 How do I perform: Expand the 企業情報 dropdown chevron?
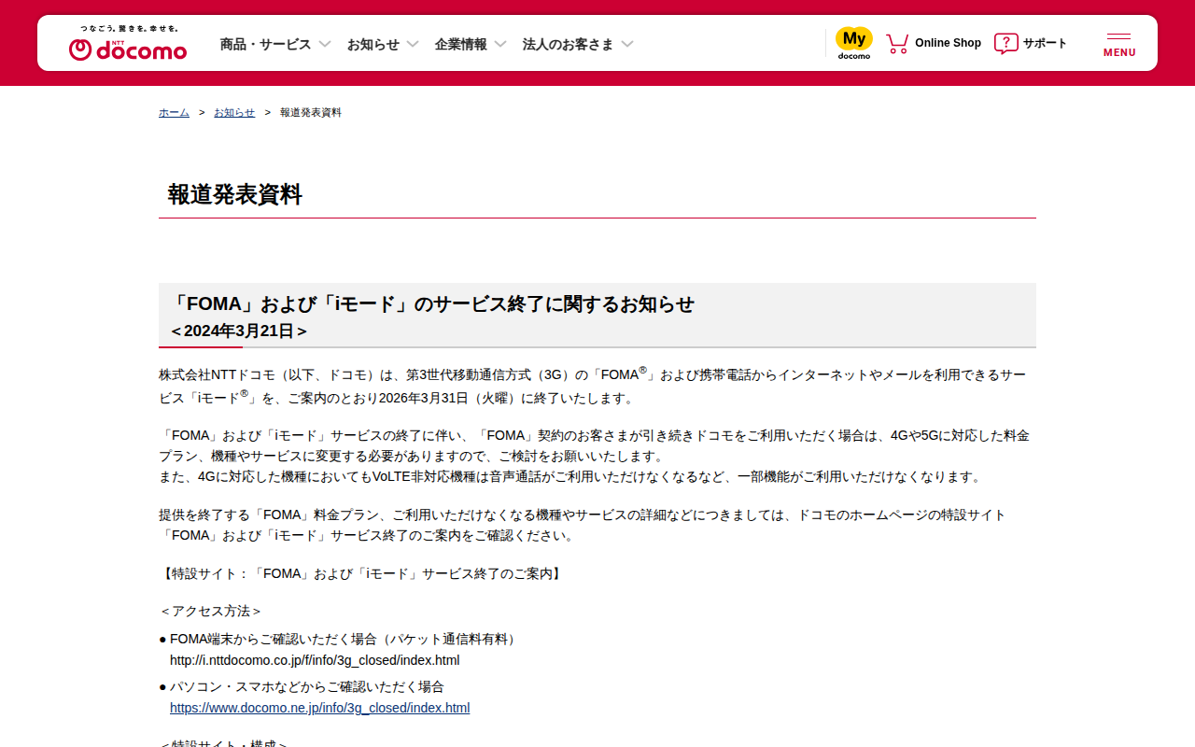click(x=500, y=44)
